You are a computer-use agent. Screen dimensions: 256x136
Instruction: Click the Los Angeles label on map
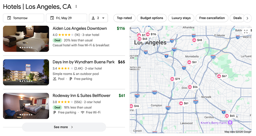coord(150,42)
